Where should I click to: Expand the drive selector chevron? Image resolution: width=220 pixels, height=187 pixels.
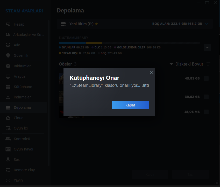click(x=206, y=24)
